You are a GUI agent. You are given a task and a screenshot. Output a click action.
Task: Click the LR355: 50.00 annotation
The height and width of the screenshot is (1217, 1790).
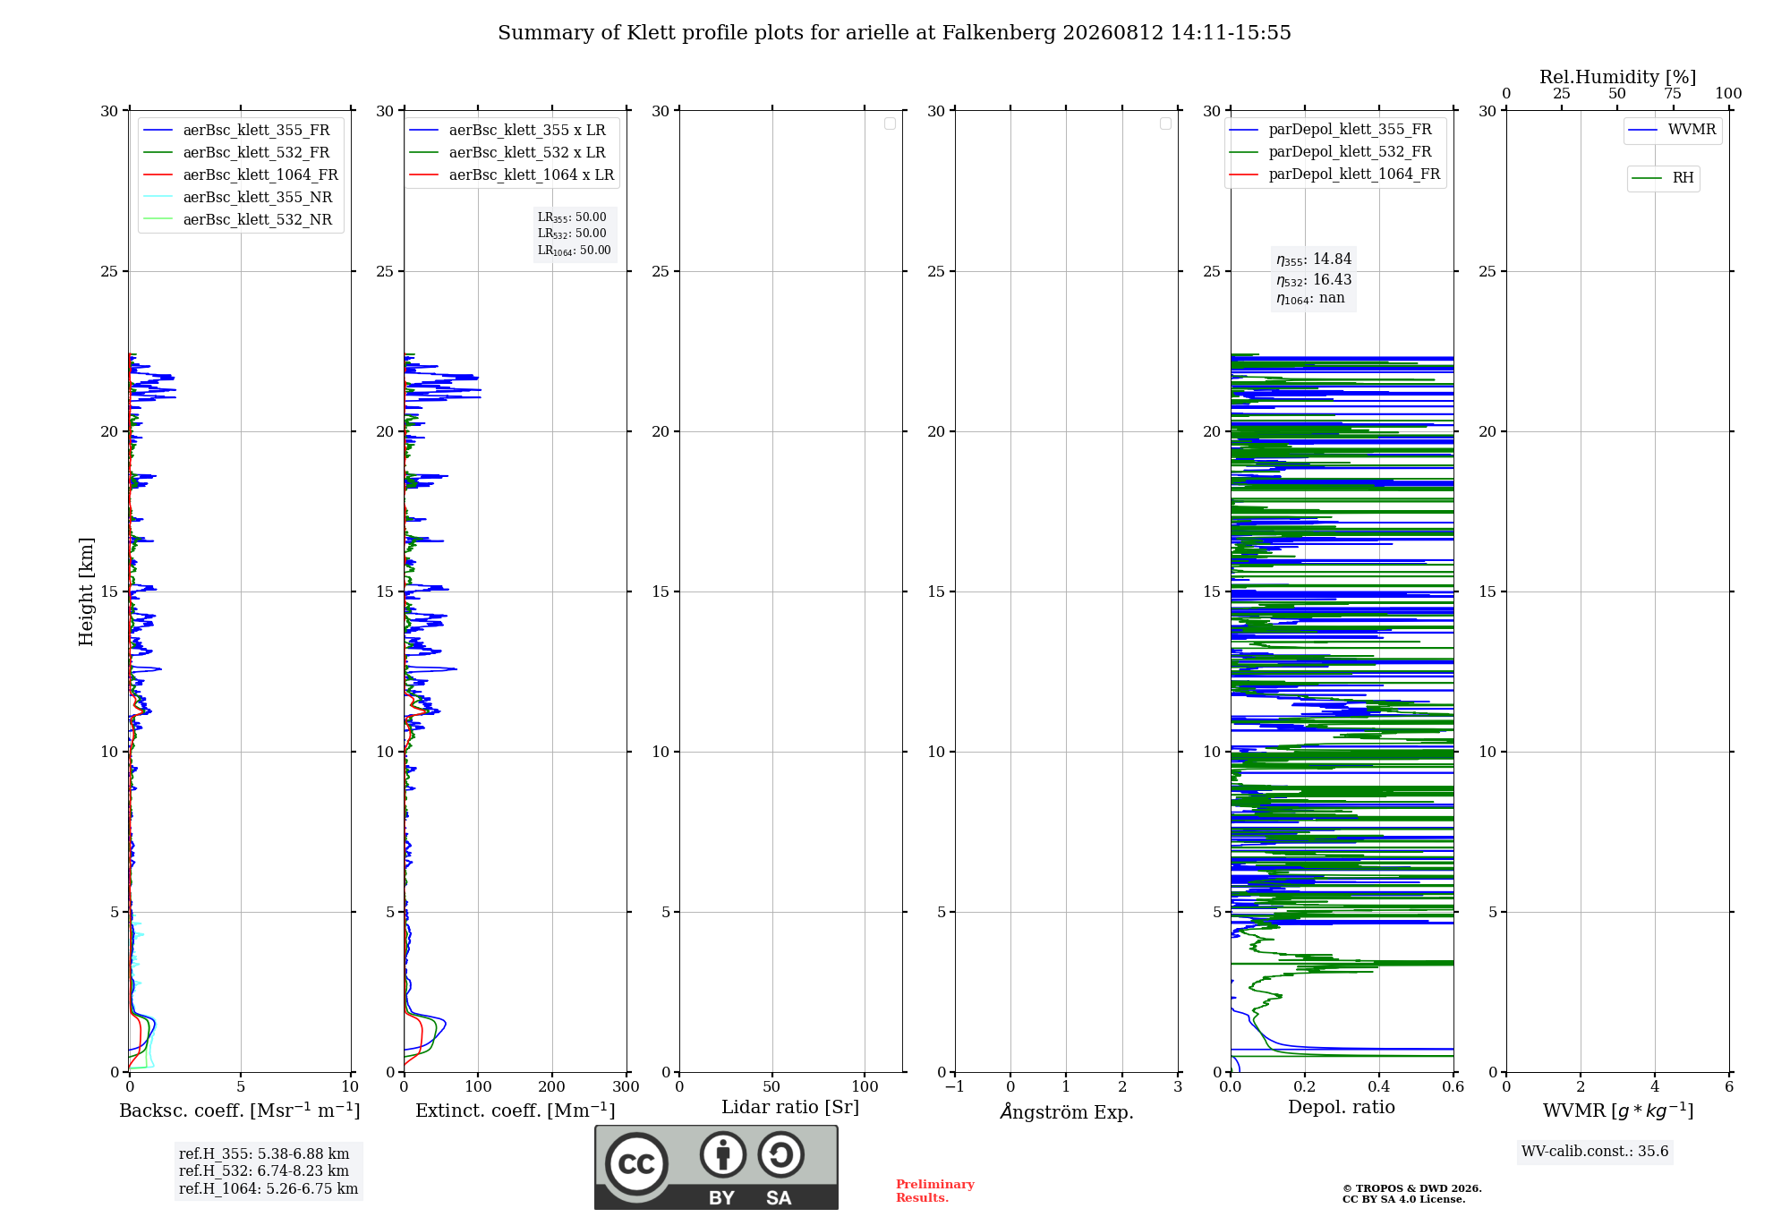click(572, 217)
